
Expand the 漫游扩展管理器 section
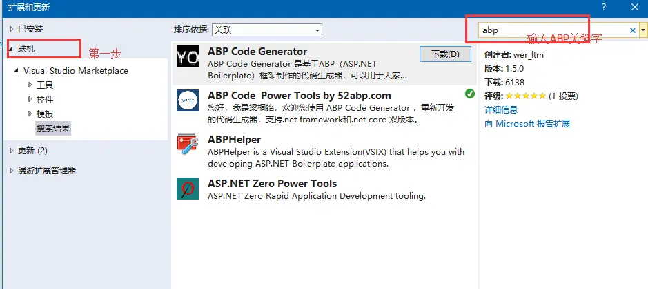click(x=12, y=171)
